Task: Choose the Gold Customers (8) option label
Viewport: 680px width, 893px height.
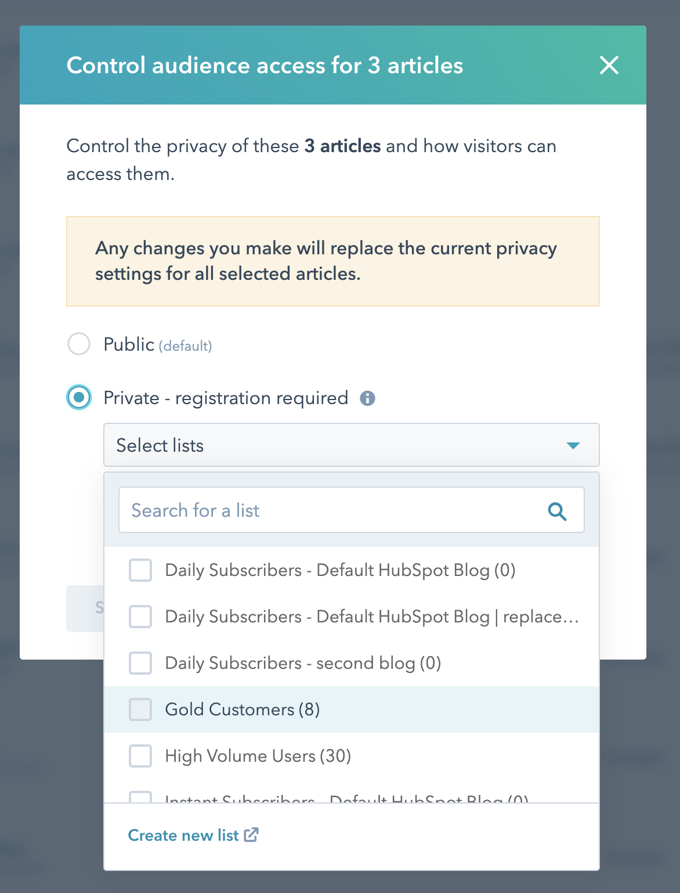Action: click(x=243, y=710)
